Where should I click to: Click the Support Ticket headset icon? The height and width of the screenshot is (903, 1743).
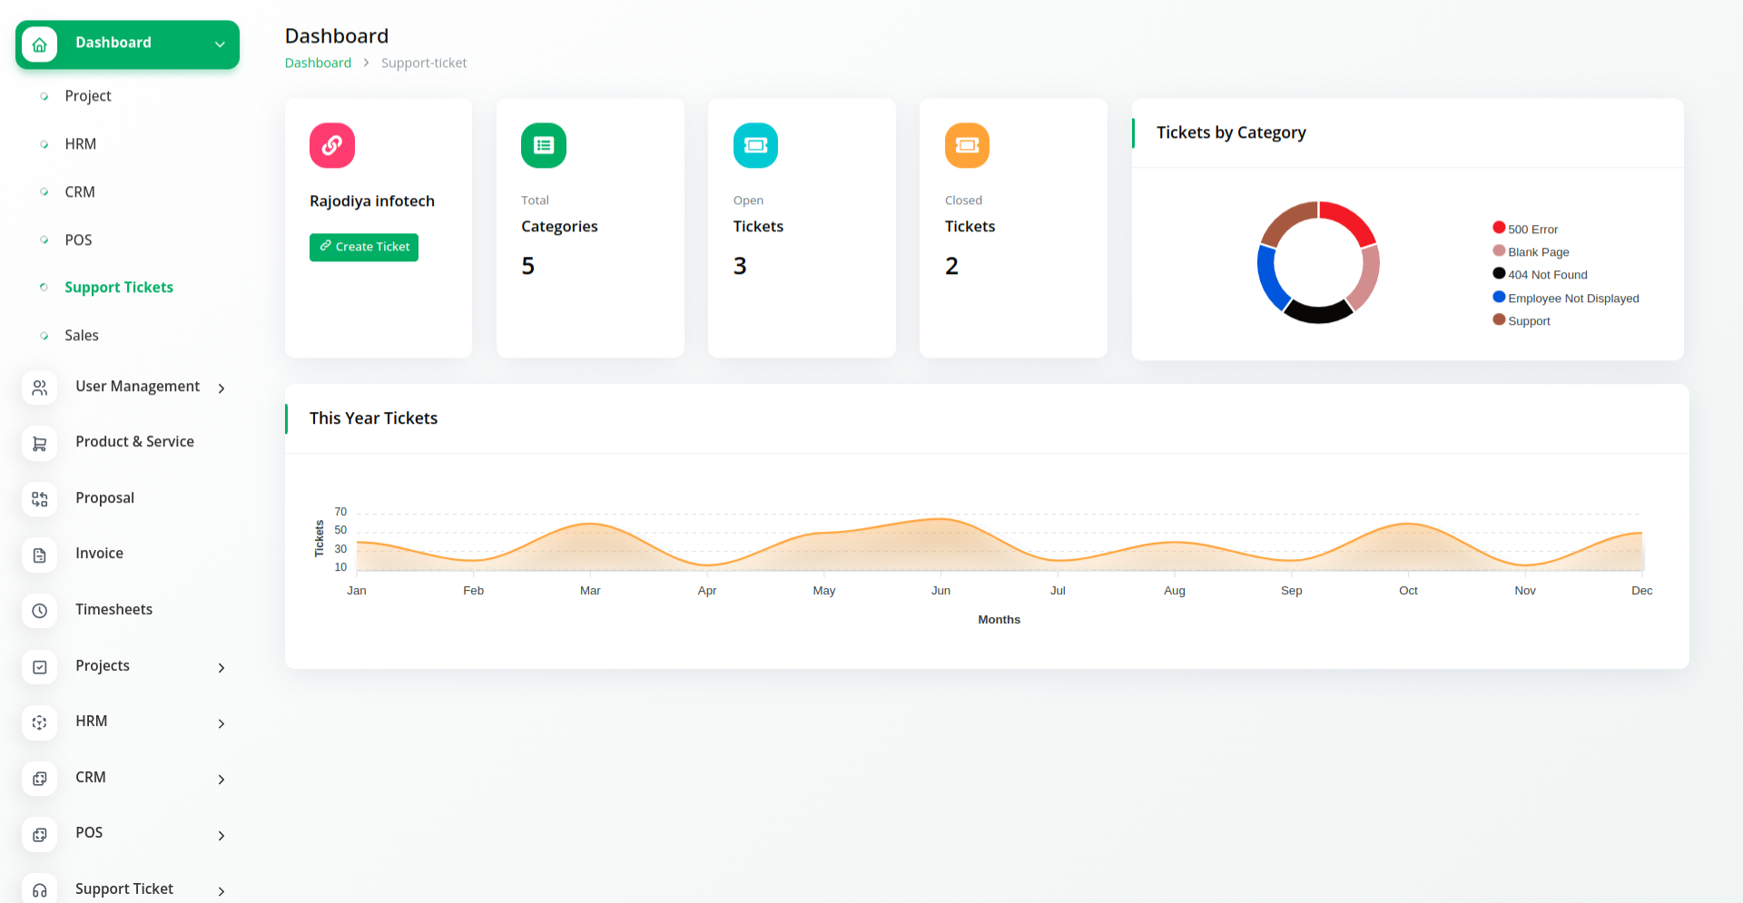(x=40, y=890)
